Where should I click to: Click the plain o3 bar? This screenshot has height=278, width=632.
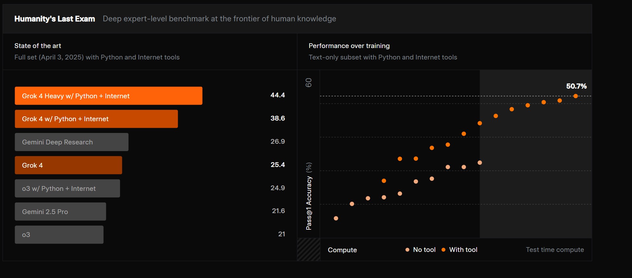[x=59, y=235]
